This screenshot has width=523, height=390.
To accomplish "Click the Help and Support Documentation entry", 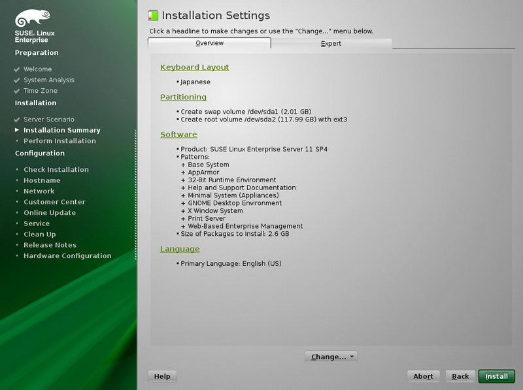I will pyautogui.click(x=242, y=187).
